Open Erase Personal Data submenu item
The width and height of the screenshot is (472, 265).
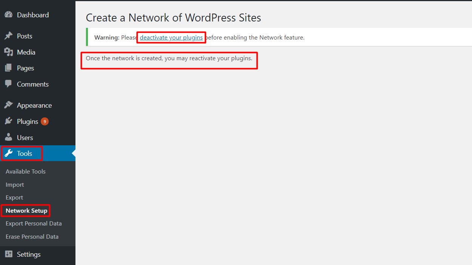point(32,236)
